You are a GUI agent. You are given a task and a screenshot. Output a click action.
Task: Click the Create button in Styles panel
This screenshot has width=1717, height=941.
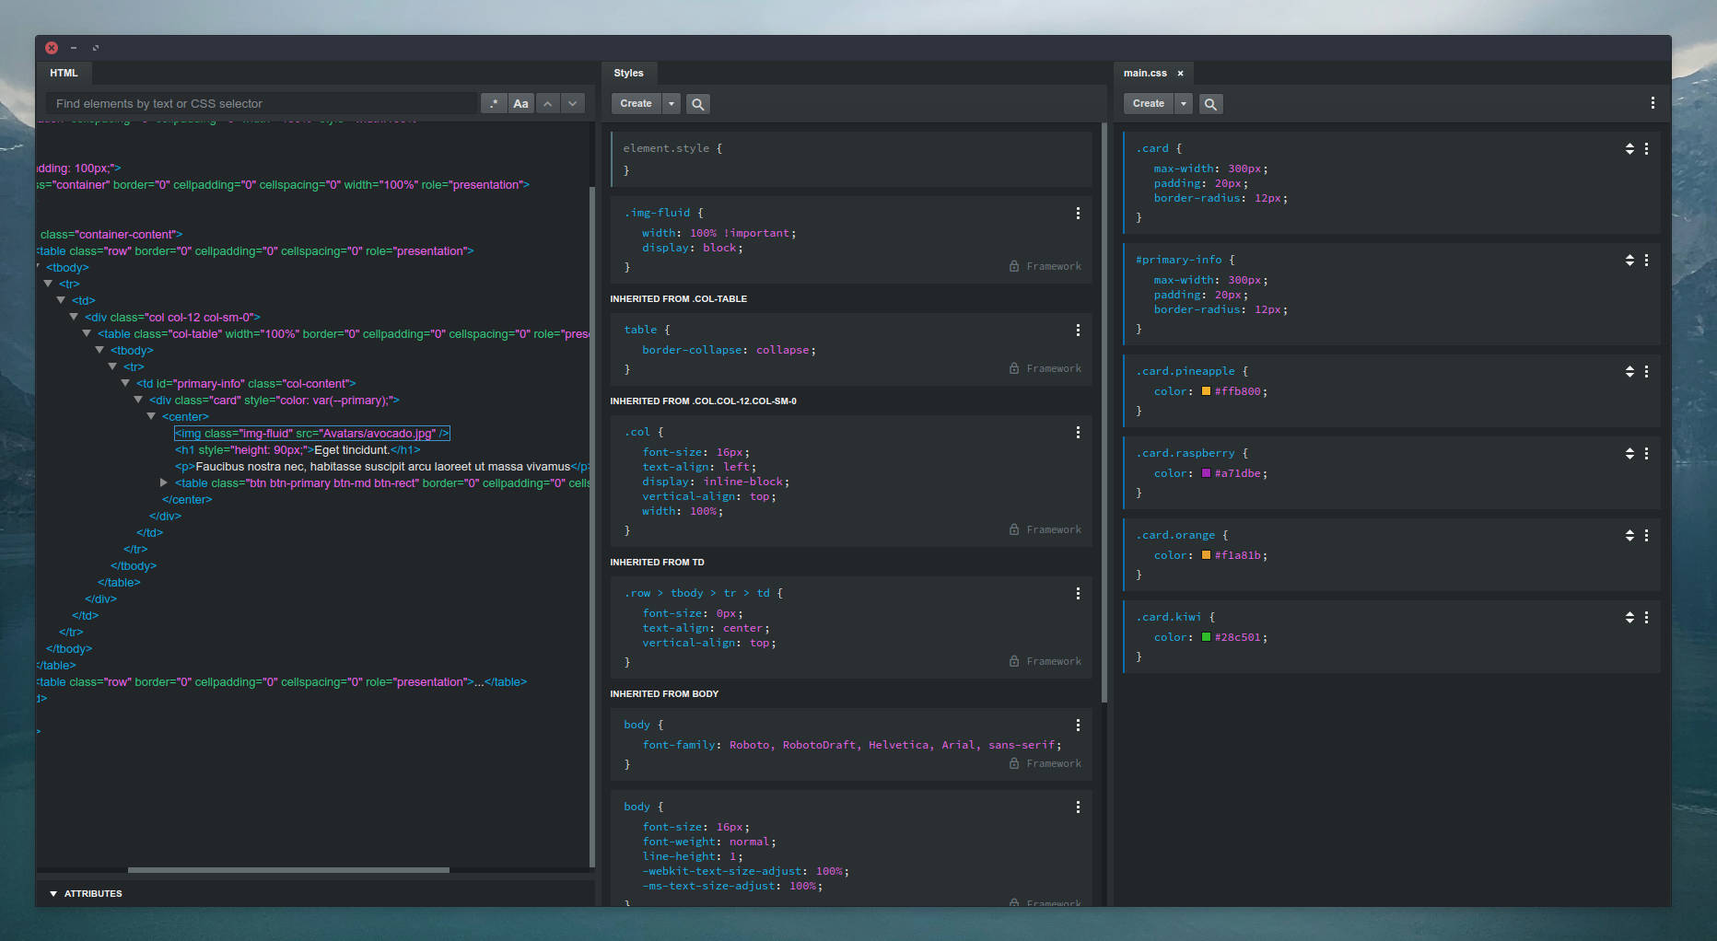pos(636,104)
